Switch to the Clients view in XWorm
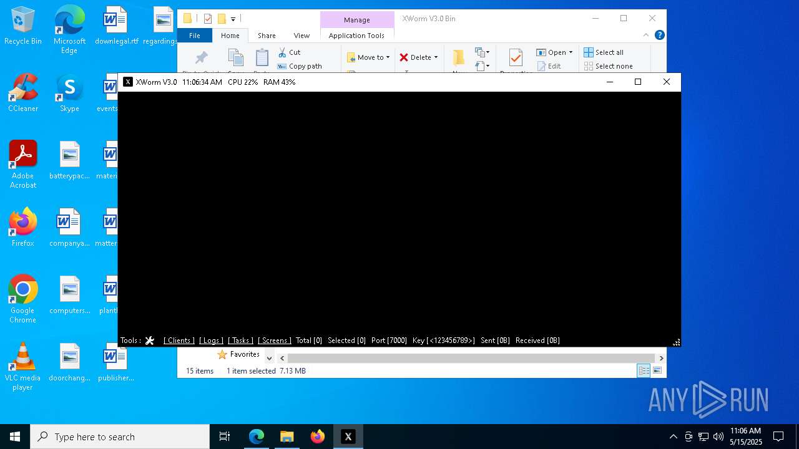 click(x=179, y=340)
